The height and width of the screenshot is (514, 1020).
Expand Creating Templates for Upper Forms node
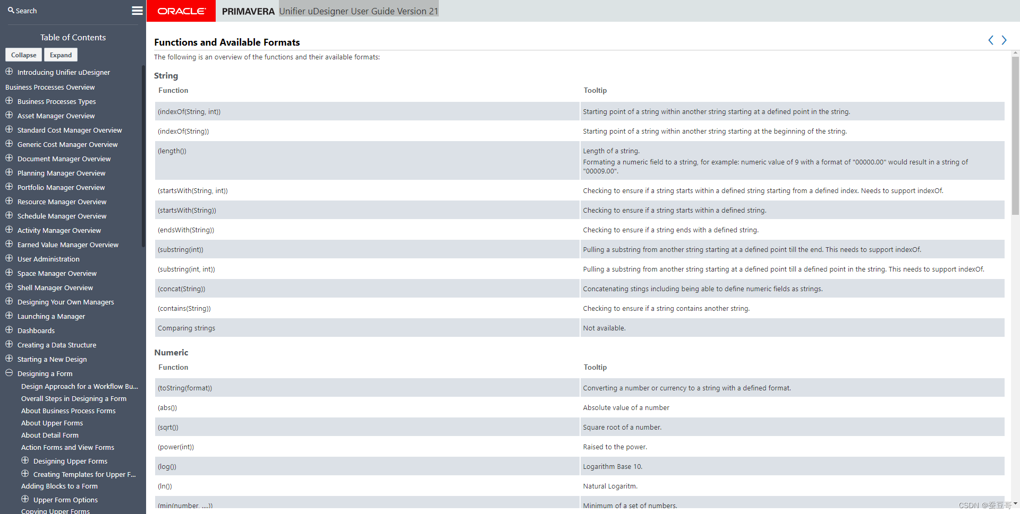click(x=25, y=474)
